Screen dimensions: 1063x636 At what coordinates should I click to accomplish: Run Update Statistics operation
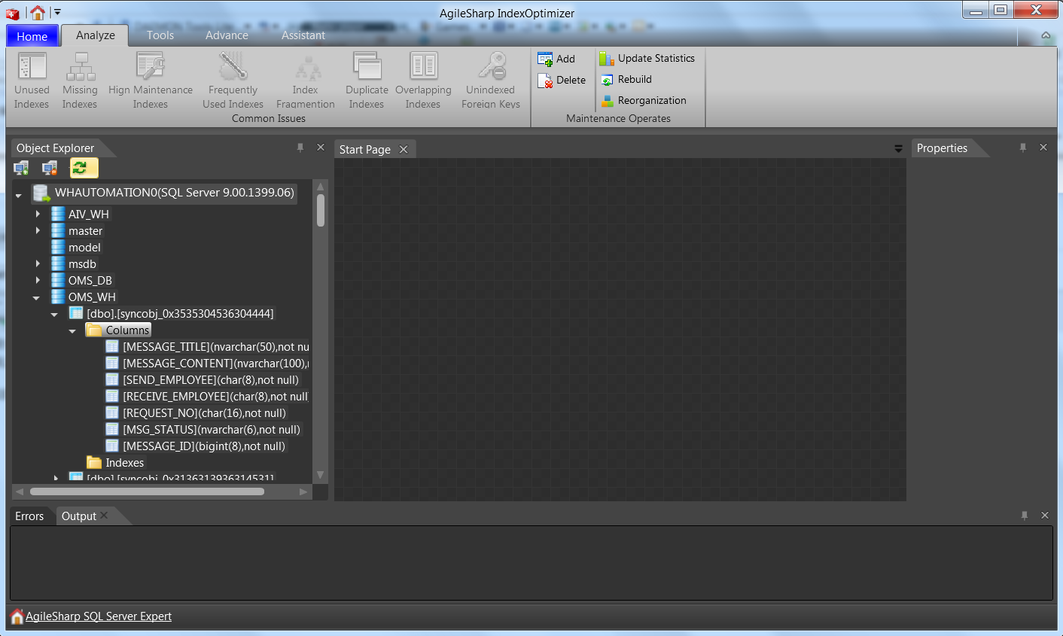[x=647, y=58]
